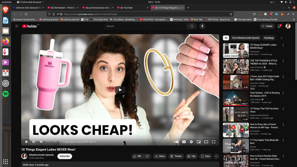297x167 pixels.
Task: Open 17 Tiny Habits That Made Me Rich
Action: click(264, 141)
